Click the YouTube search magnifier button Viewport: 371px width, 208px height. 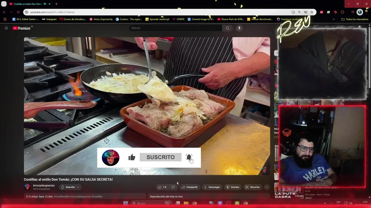[228, 28]
